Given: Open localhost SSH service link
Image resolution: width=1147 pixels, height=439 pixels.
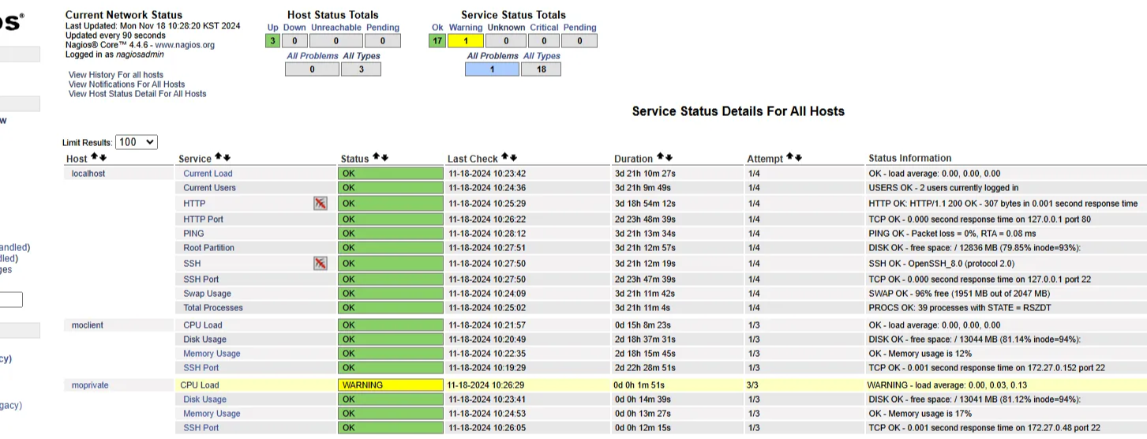Looking at the screenshot, I should 192,264.
